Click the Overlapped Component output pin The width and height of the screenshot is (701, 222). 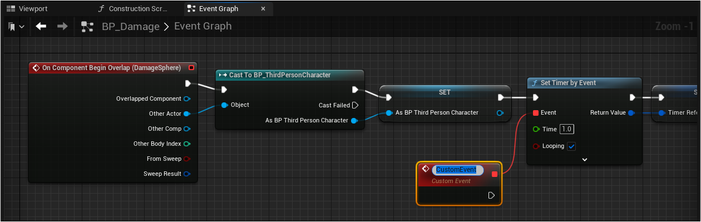[x=187, y=99]
